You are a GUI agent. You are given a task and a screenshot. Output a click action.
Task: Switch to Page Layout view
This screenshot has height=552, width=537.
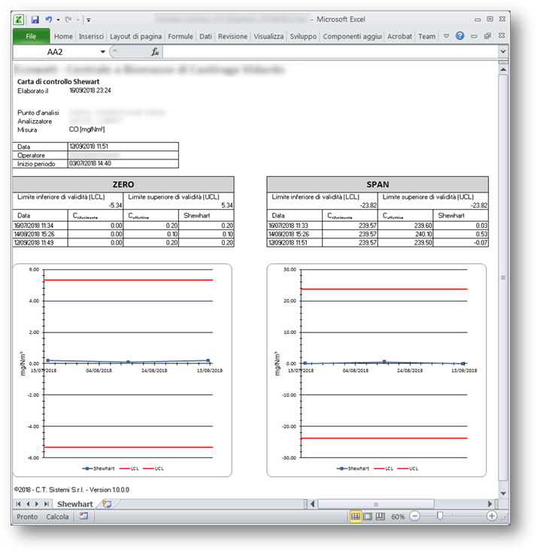(368, 517)
